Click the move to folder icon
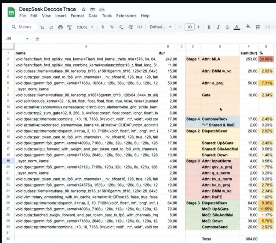This screenshot has width=276, height=243. coord(93,9)
